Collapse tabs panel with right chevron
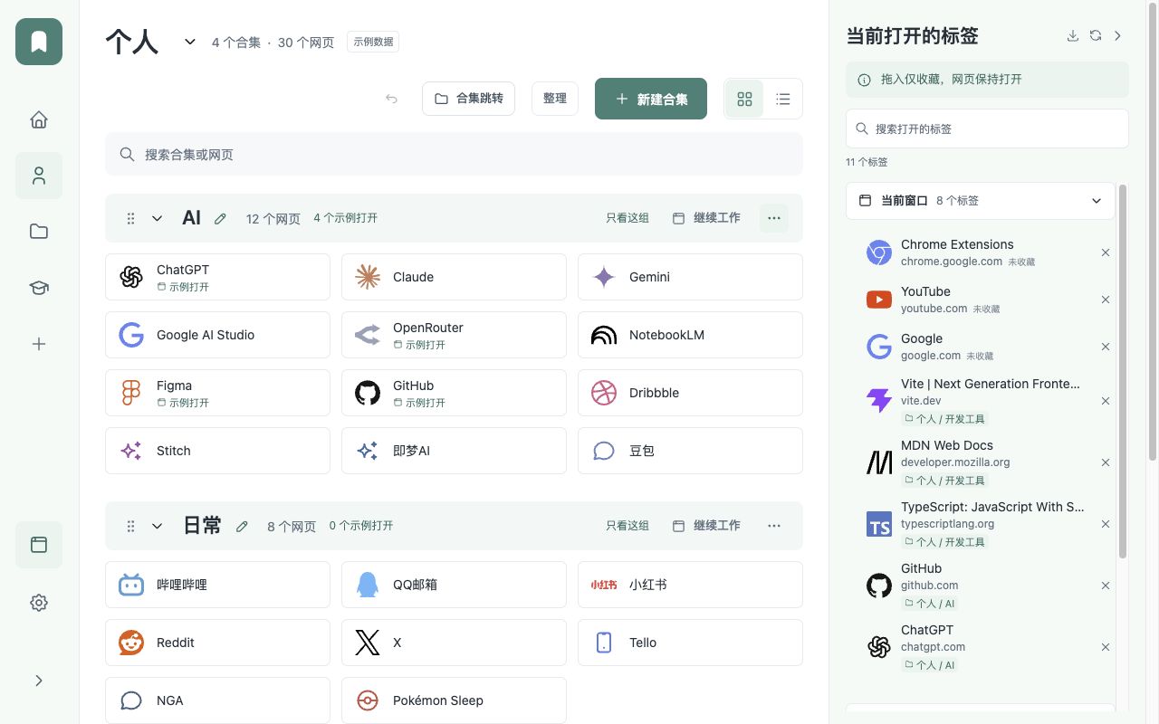Viewport: 1159px width, 724px height. pos(1118,36)
